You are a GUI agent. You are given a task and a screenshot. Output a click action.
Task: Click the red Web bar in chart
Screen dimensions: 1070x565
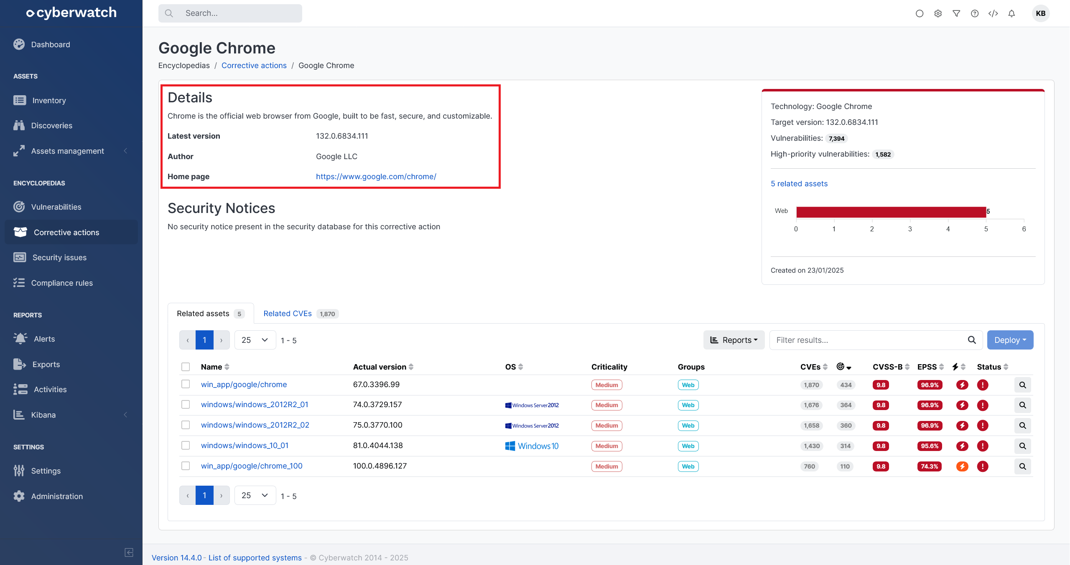pyautogui.click(x=891, y=212)
